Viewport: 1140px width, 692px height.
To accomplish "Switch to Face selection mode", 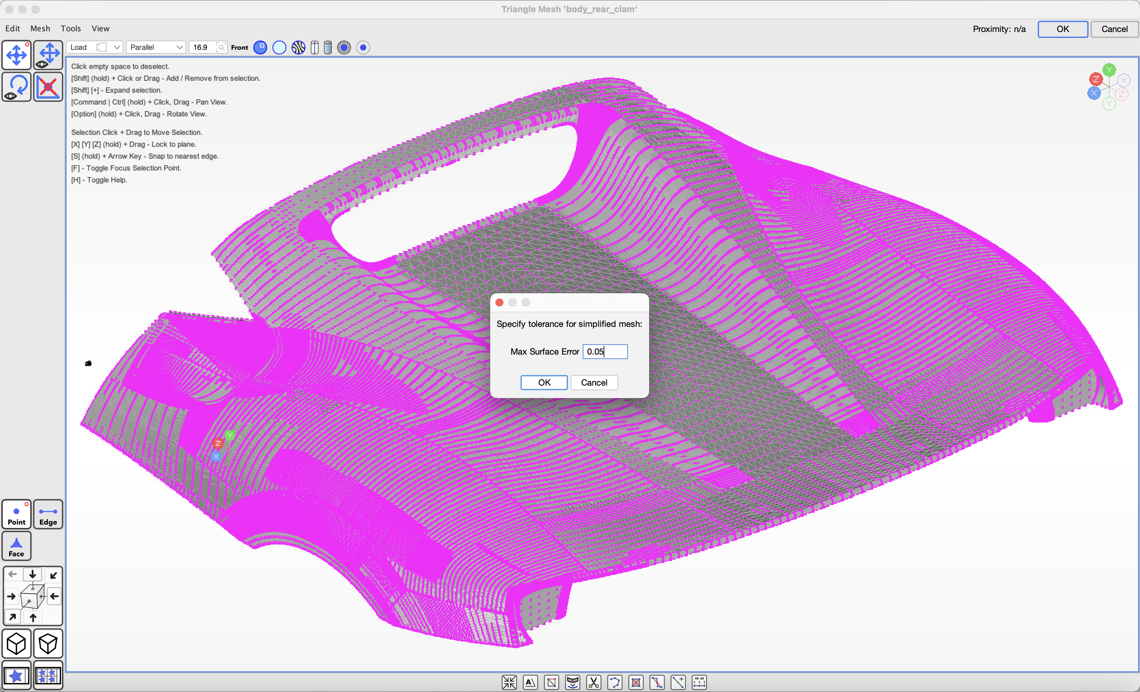I will point(16,546).
